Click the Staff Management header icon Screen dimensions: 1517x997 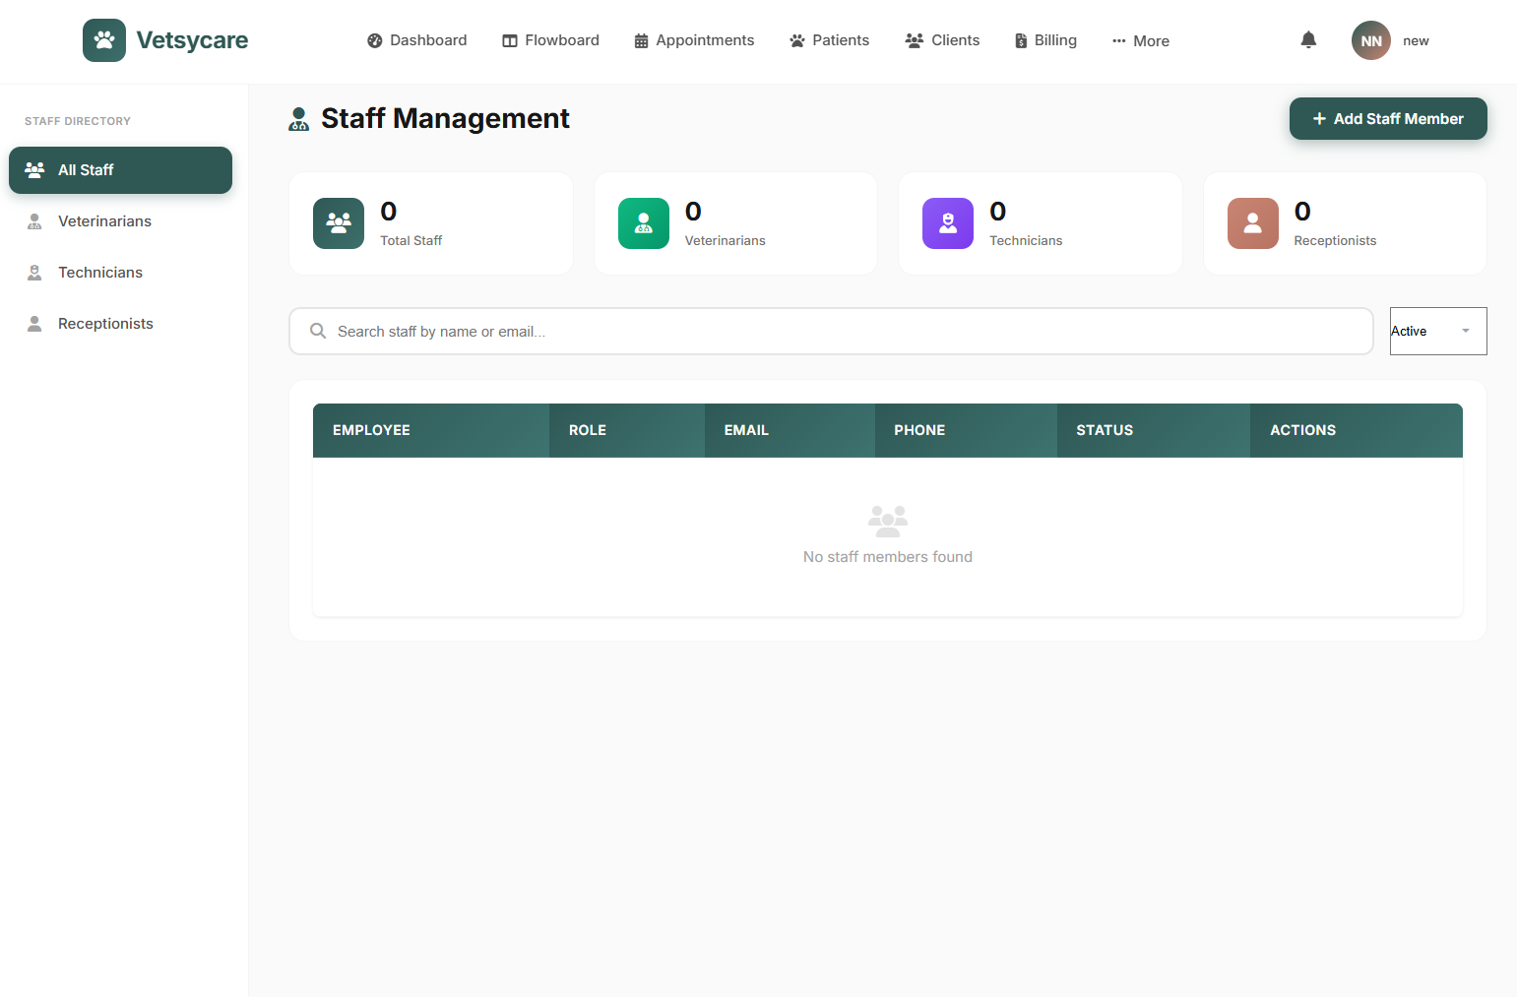(298, 118)
